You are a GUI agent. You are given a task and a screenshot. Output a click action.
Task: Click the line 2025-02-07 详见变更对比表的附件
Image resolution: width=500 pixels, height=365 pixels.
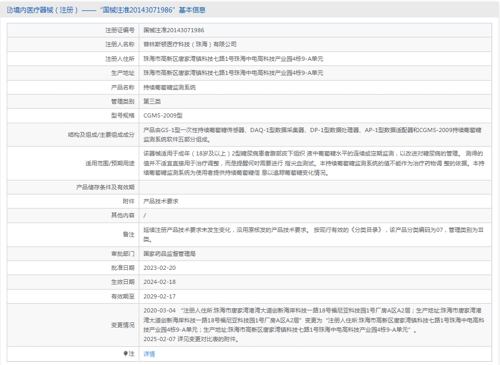pyautogui.click(x=191, y=339)
